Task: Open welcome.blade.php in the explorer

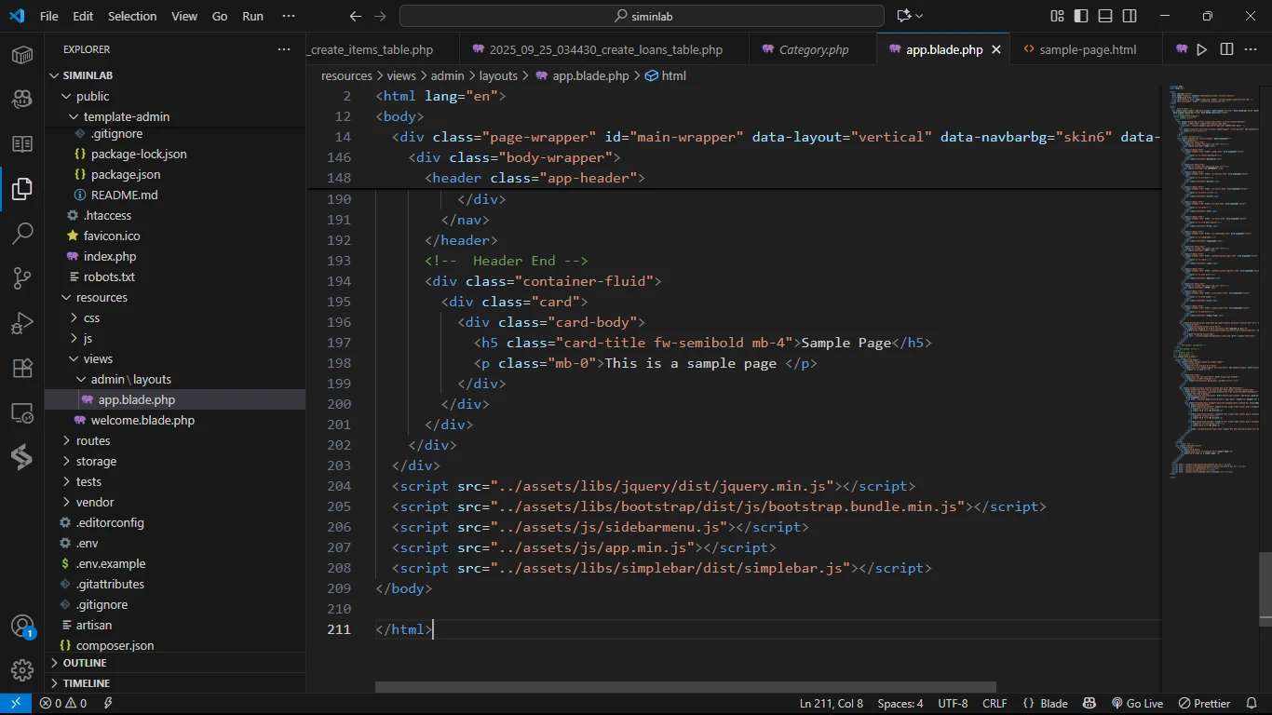Action: [142, 420]
